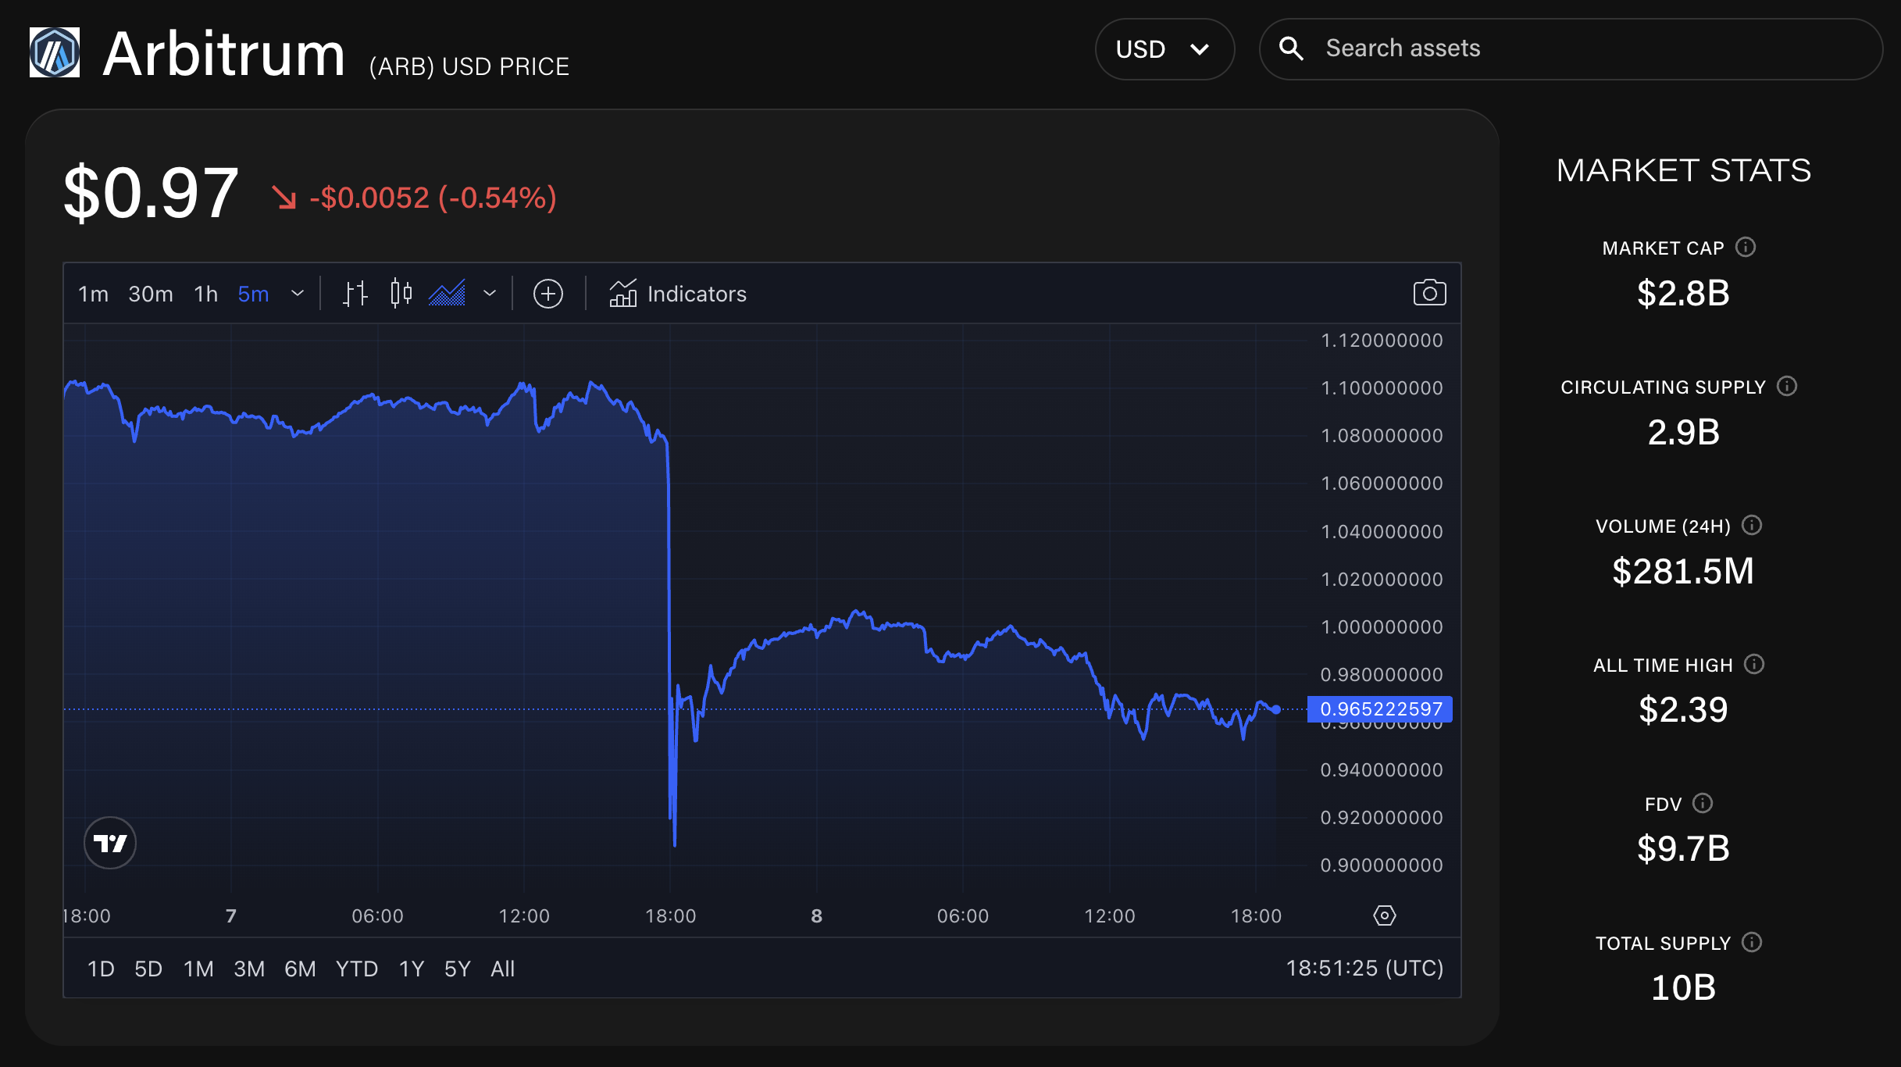Screen dimensions: 1901x1067
Task: Select the 5D date range
Action: pos(148,969)
